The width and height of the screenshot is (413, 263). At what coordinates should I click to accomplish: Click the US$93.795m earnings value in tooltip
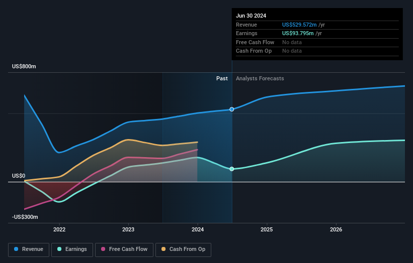pyautogui.click(x=298, y=33)
